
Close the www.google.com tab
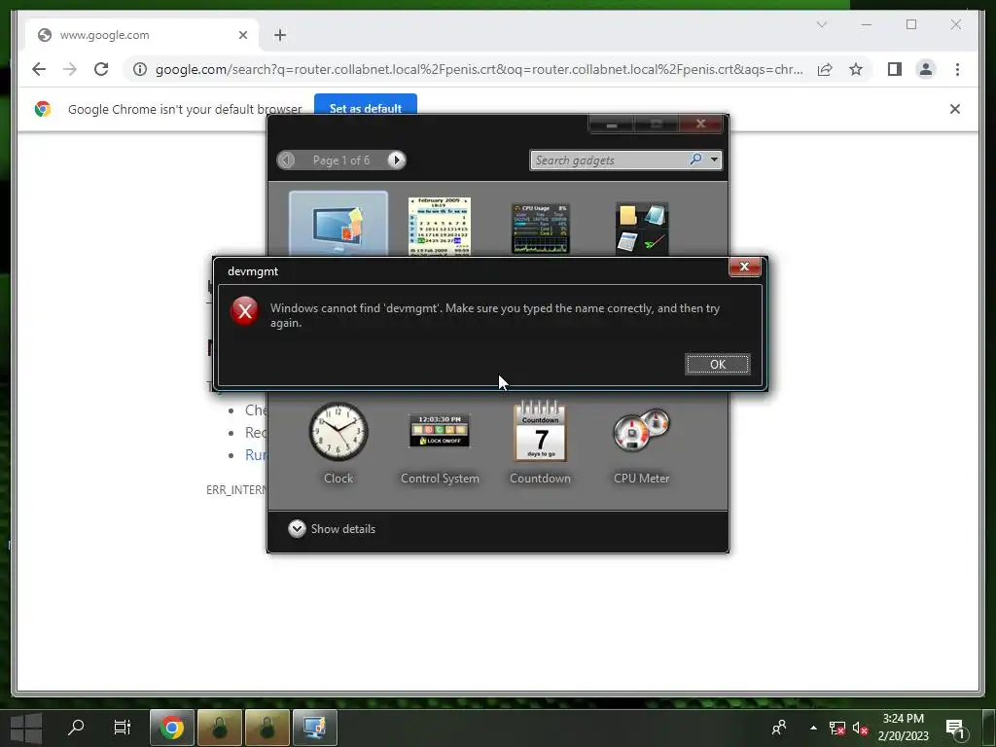242,35
